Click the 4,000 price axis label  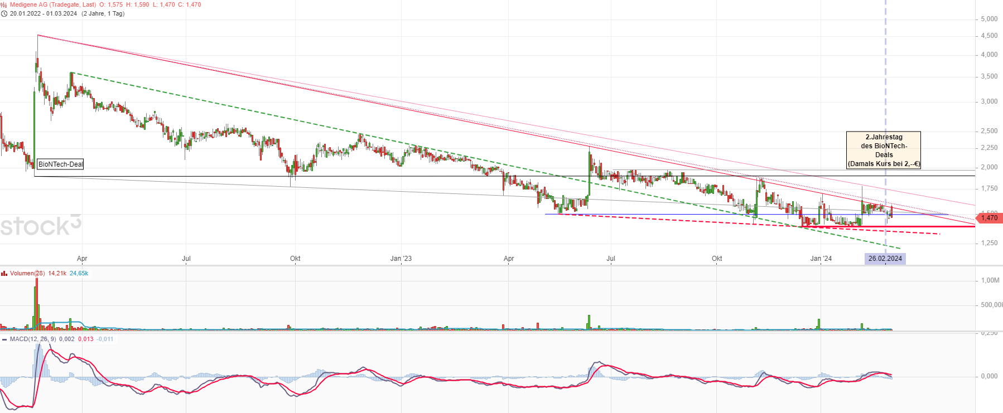989,55
